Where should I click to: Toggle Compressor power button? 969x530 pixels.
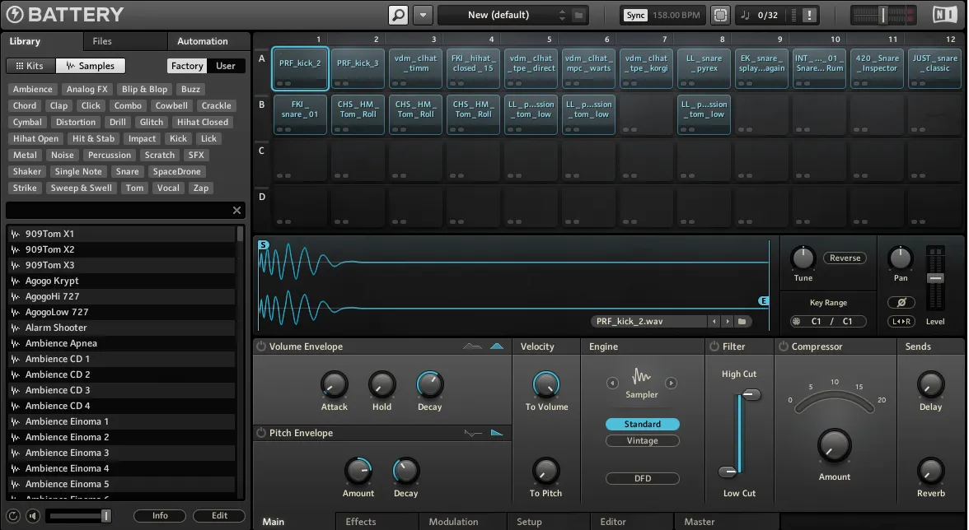point(784,346)
